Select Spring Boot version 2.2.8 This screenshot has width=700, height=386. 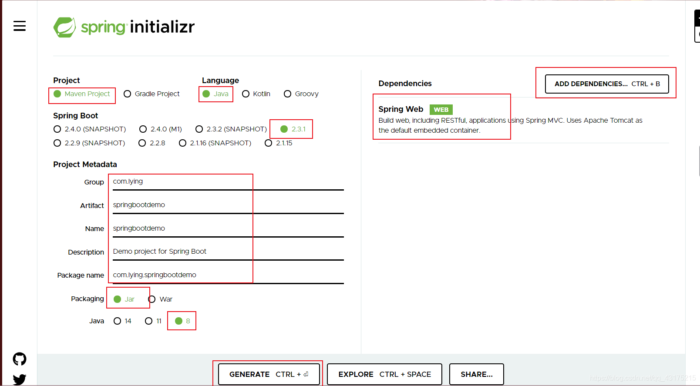152,143
